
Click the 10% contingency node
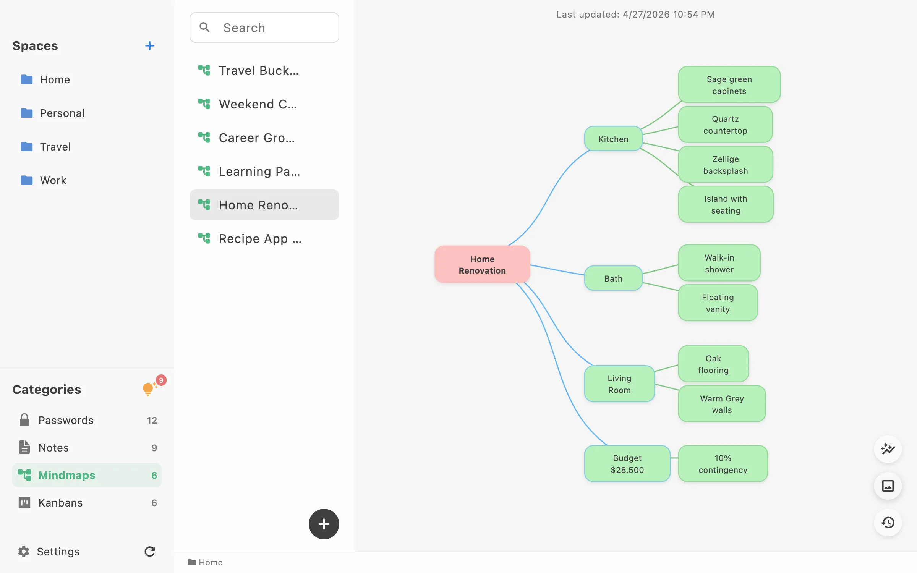tap(723, 464)
